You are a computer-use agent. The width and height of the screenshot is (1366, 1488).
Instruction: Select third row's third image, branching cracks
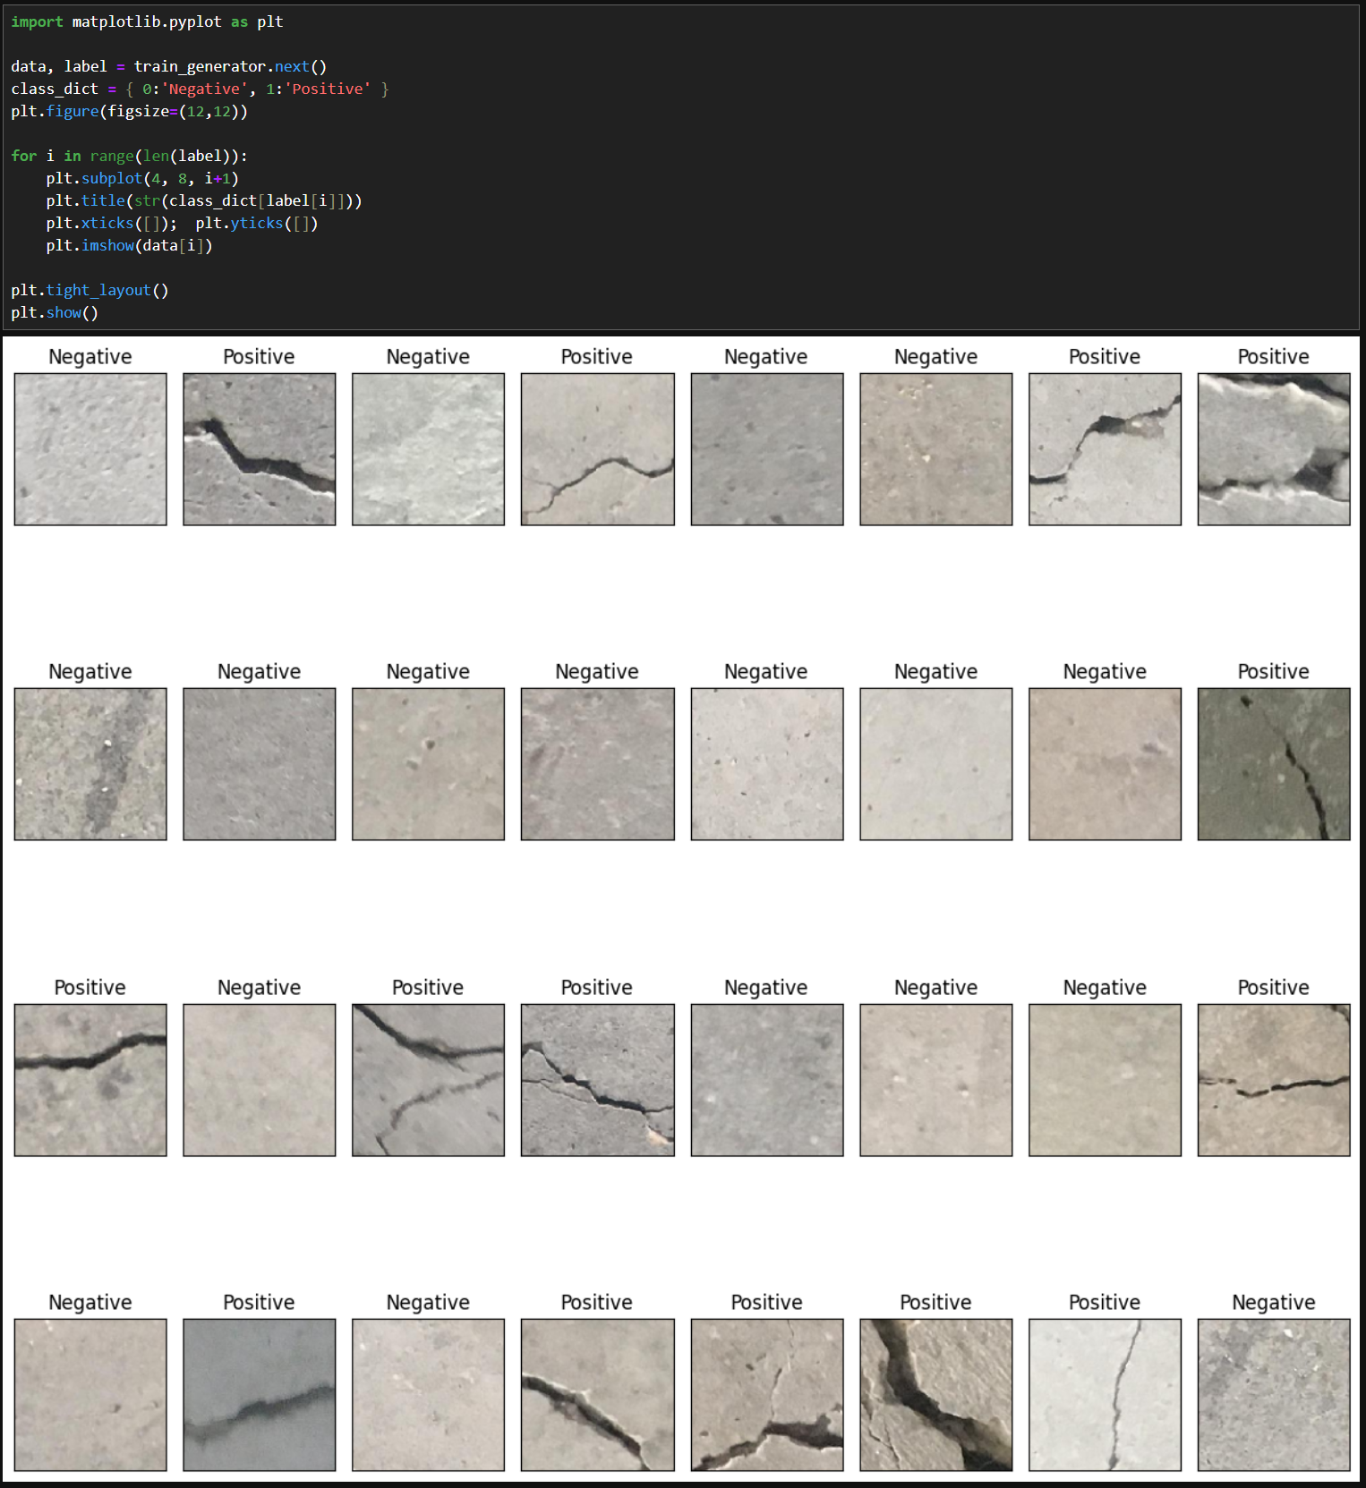click(x=429, y=1080)
